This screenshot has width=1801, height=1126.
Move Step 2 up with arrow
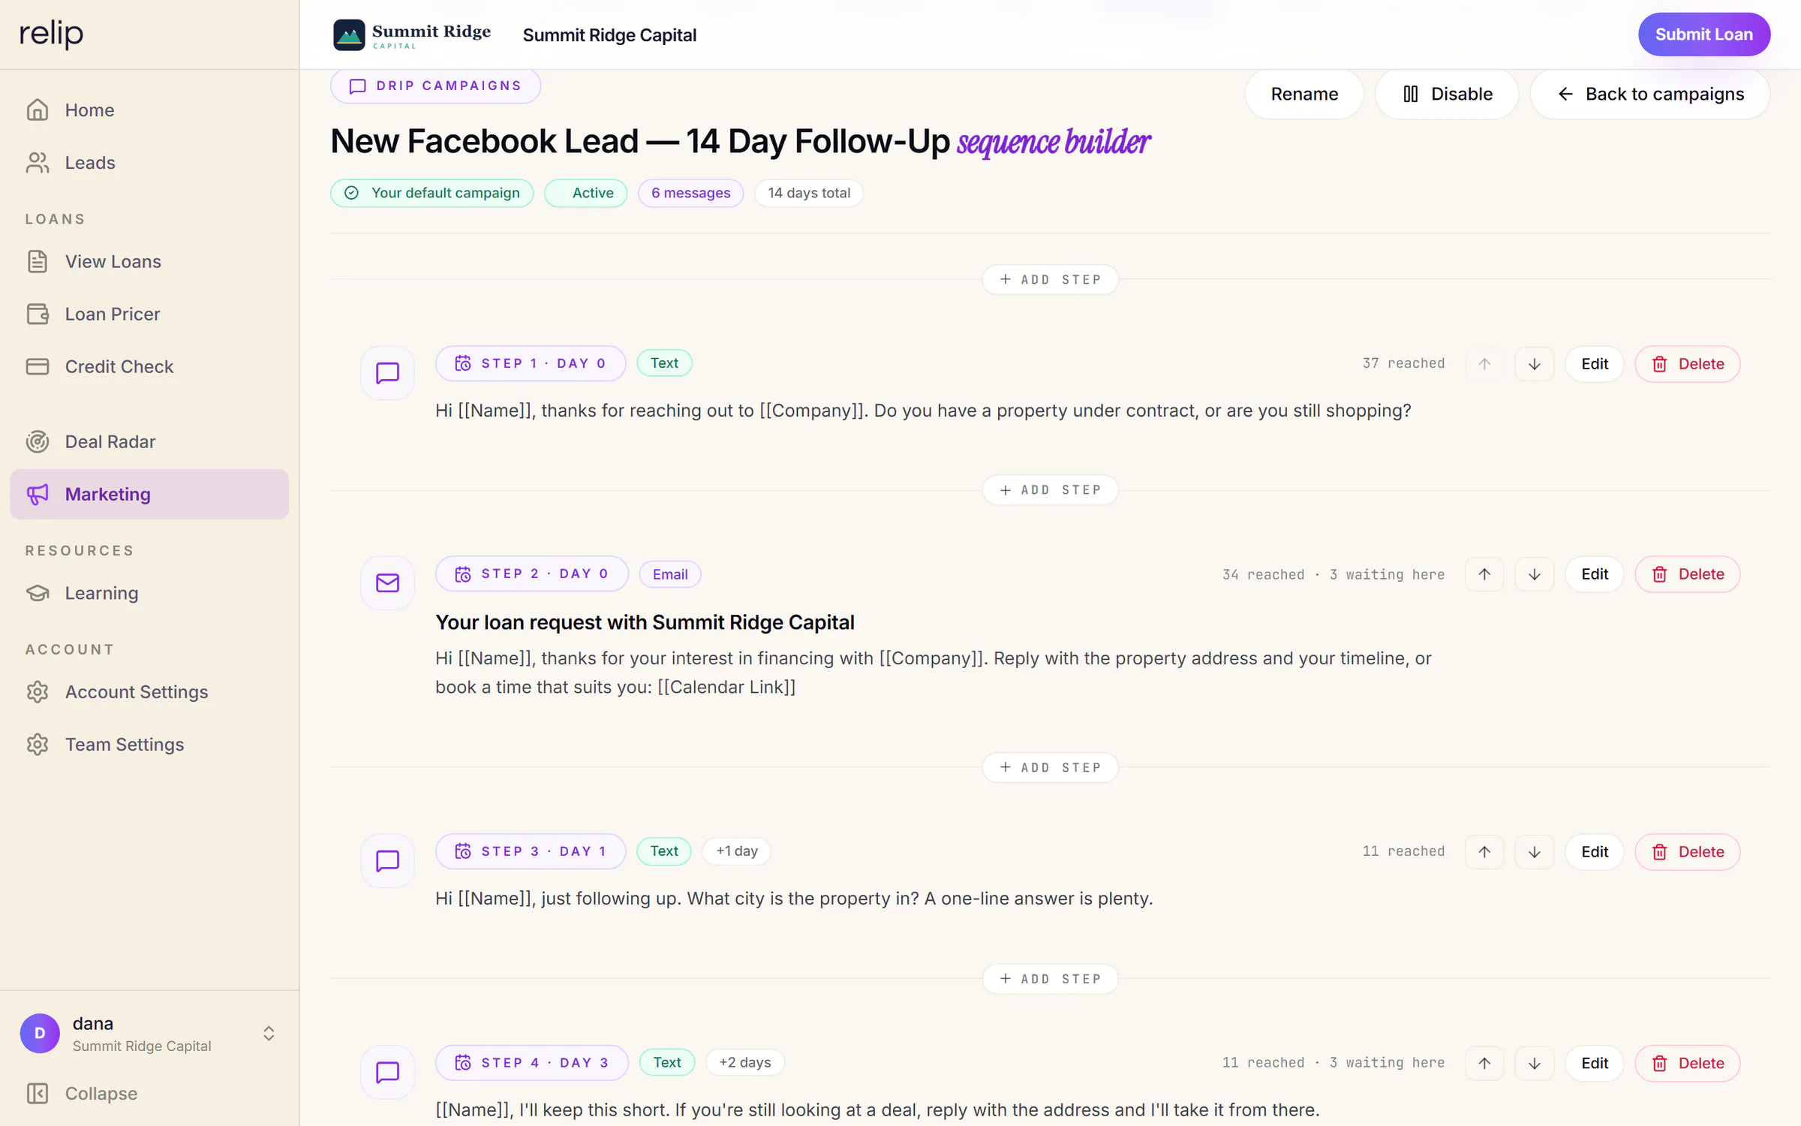tap(1484, 574)
